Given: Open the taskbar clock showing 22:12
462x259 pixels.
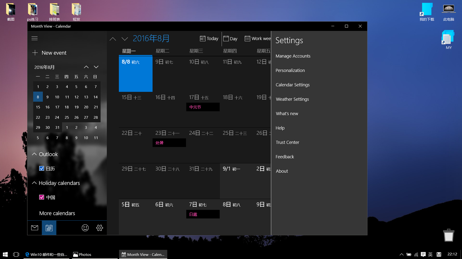Looking at the screenshot, I should (452, 254).
